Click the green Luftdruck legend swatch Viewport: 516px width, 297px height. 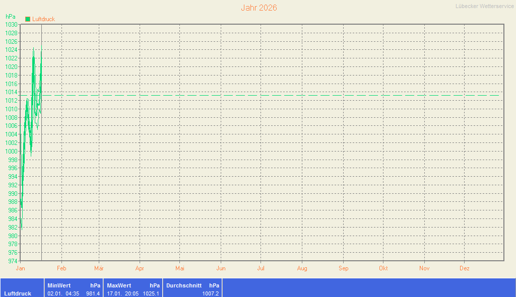tap(28, 19)
